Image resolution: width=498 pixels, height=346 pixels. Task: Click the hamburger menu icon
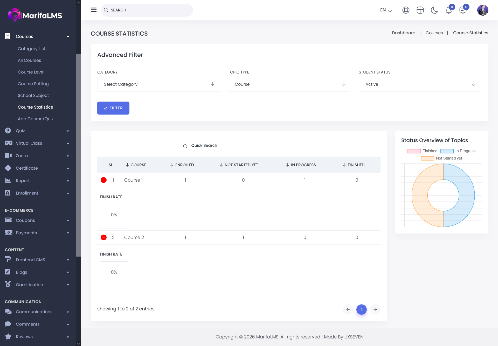[x=94, y=10]
